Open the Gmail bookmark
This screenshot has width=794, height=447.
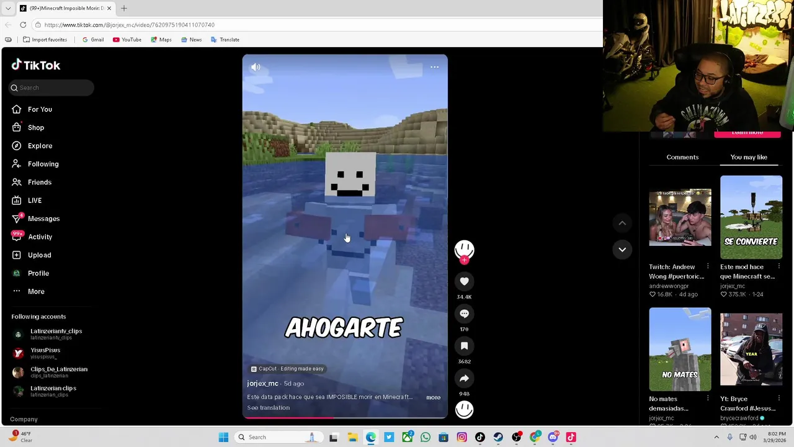click(93, 40)
